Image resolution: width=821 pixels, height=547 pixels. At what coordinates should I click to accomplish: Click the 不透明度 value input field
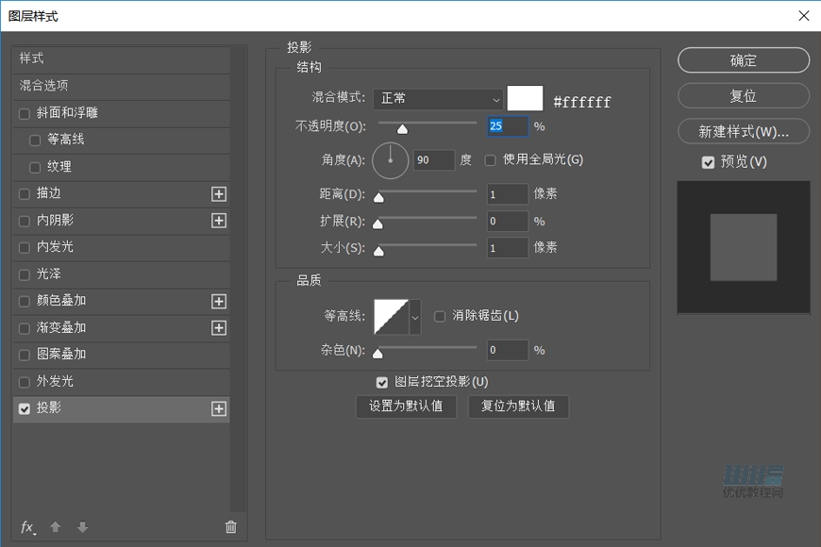click(x=507, y=125)
